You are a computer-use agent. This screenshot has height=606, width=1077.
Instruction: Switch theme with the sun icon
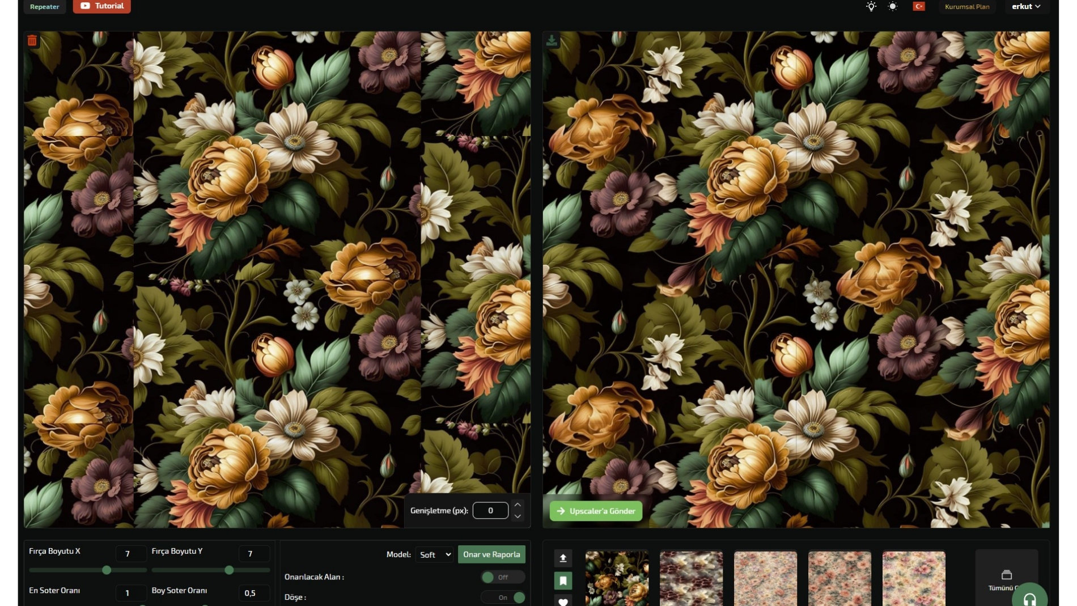click(x=893, y=6)
